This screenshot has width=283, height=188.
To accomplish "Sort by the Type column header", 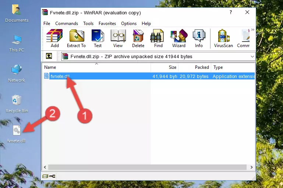I will coord(233,67).
